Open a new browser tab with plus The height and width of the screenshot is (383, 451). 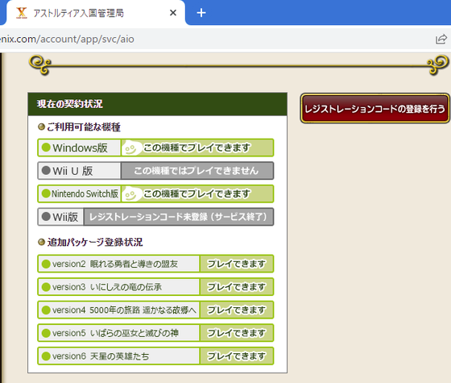201,13
